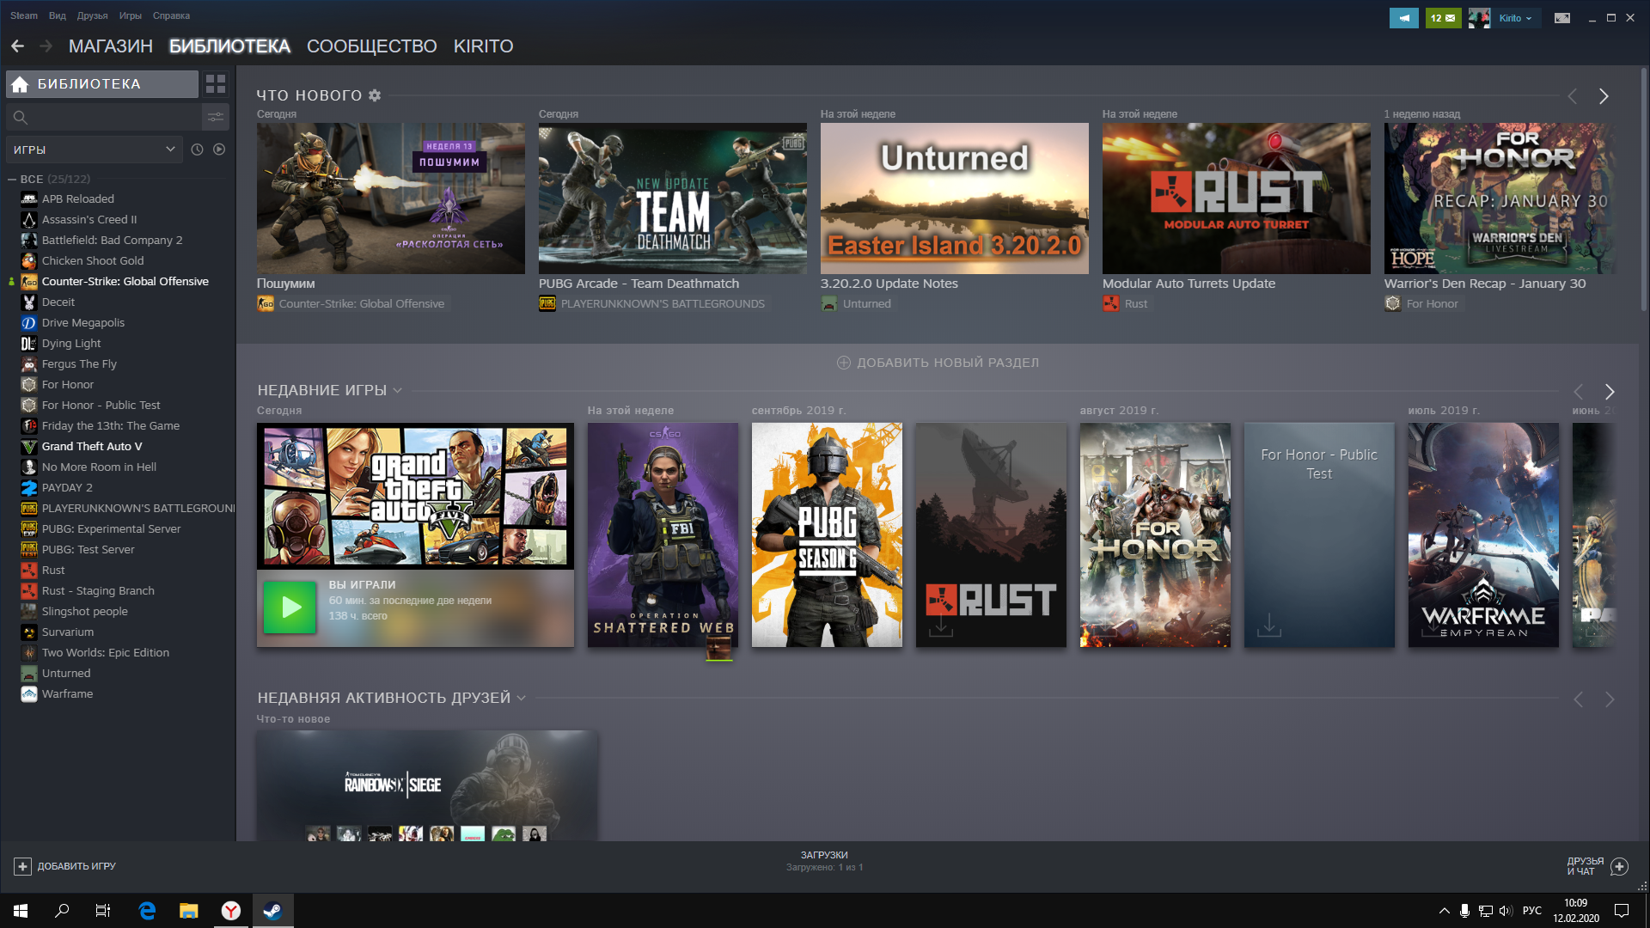Click the Kirito profile avatar
This screenshot has height=928, width=1650.
pos(1479,18)
